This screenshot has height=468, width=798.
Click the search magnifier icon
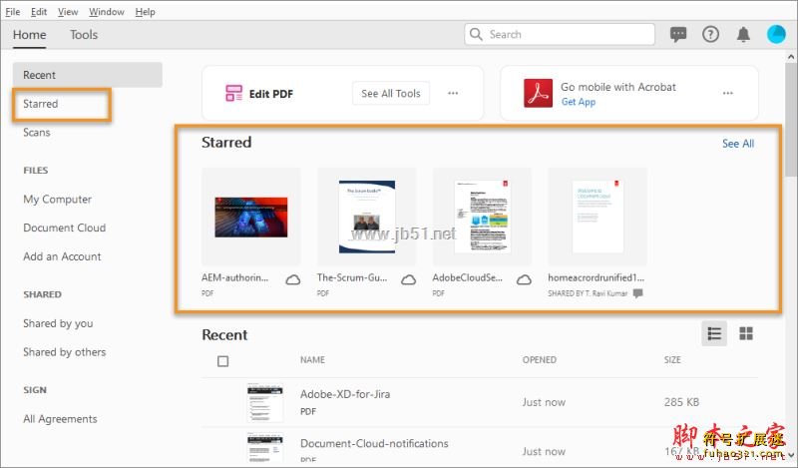[476, 34]
